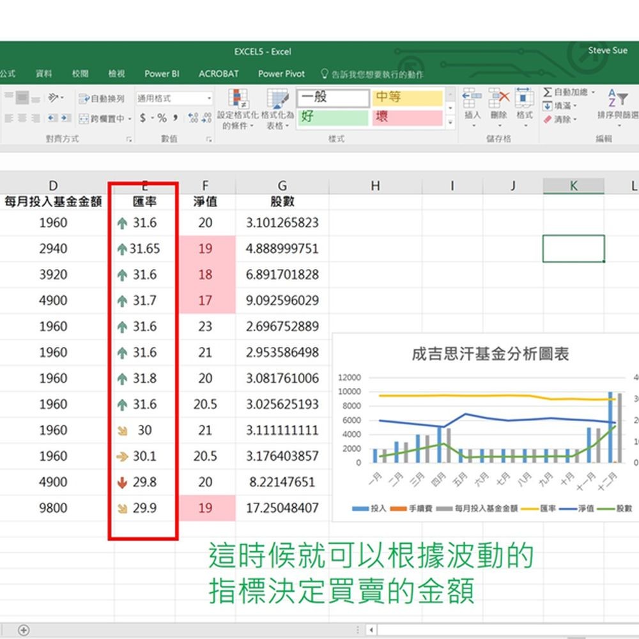Select the 淨值 cell showing 17
The image size is (639, 639).
(205, 301)
